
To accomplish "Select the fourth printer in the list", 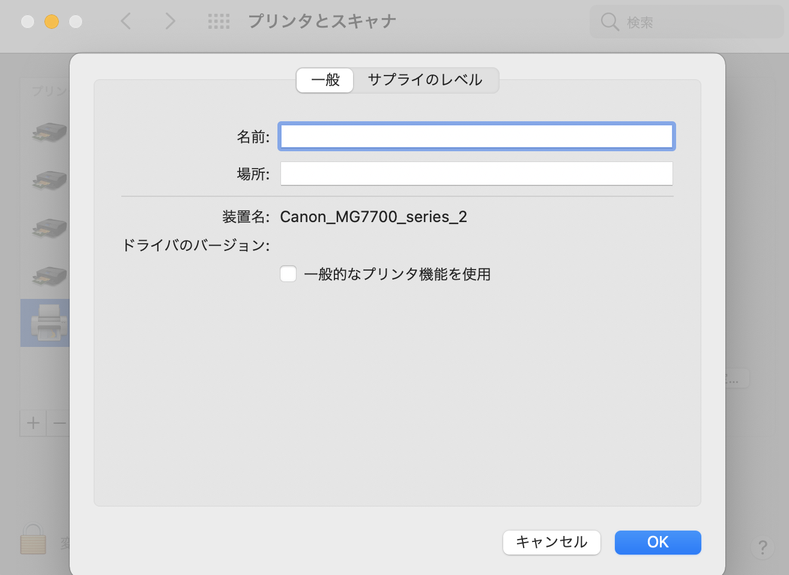I will point(49,275).
